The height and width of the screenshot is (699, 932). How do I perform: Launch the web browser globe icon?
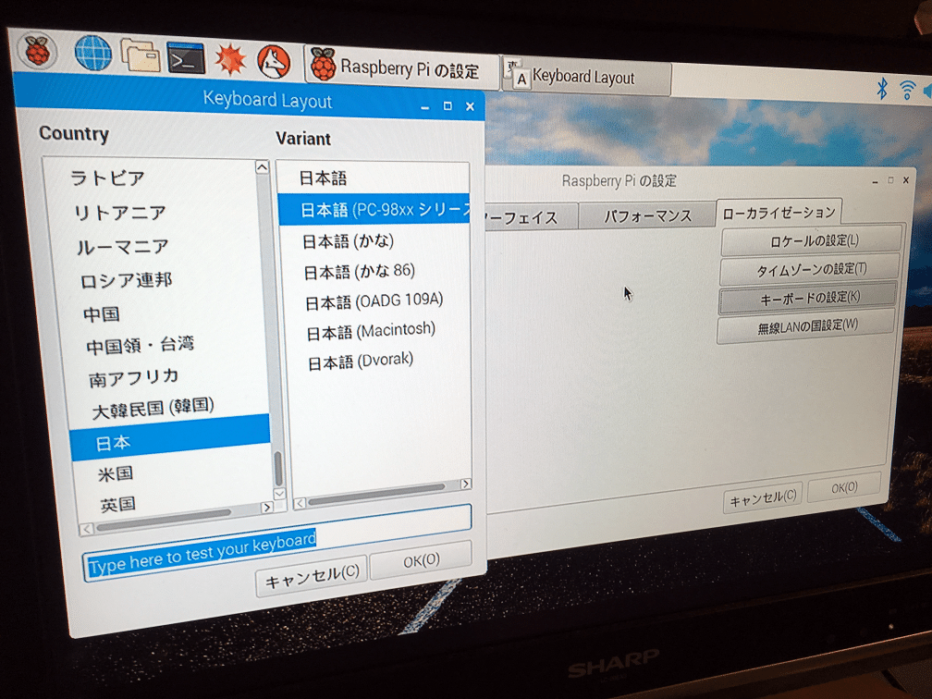click(x=92, y=53)
